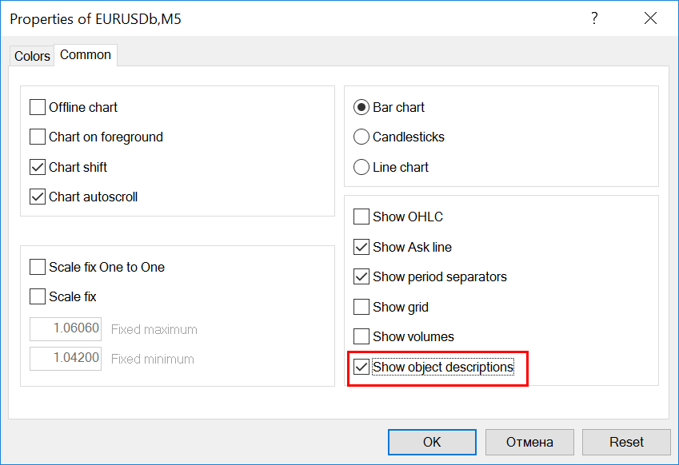Select Line chart option
The width and height of the screenshot is (679, 465).
click(361, 167)
